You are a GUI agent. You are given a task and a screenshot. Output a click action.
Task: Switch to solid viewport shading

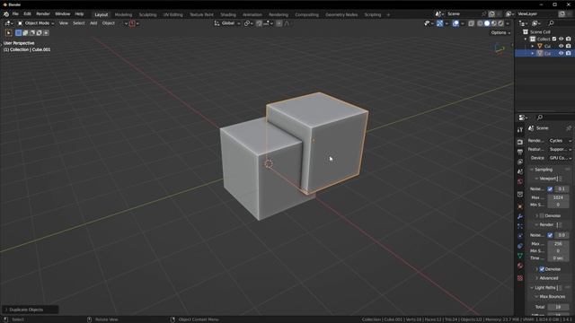(487, 23)
